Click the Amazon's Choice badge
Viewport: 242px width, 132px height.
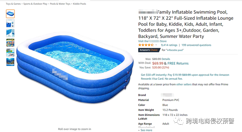pyautogui.click(x=149, y=50)
